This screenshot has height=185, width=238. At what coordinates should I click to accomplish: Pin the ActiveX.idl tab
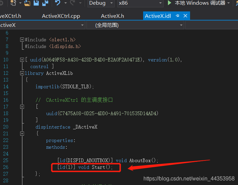coord(177,16)
